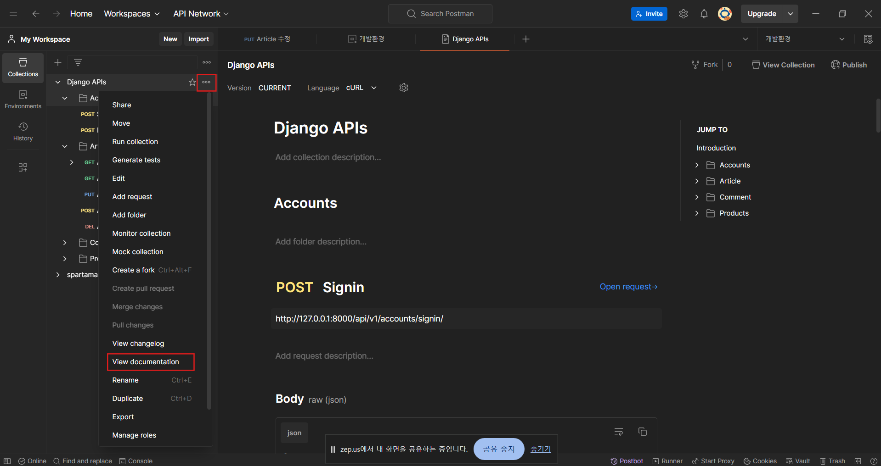
Task: Click the 숨기기 link
Action: click(x=541, y=449)
